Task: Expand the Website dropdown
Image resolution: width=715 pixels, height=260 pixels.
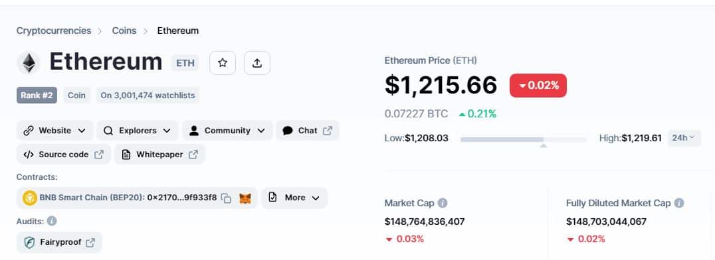Action: point(54,131)
